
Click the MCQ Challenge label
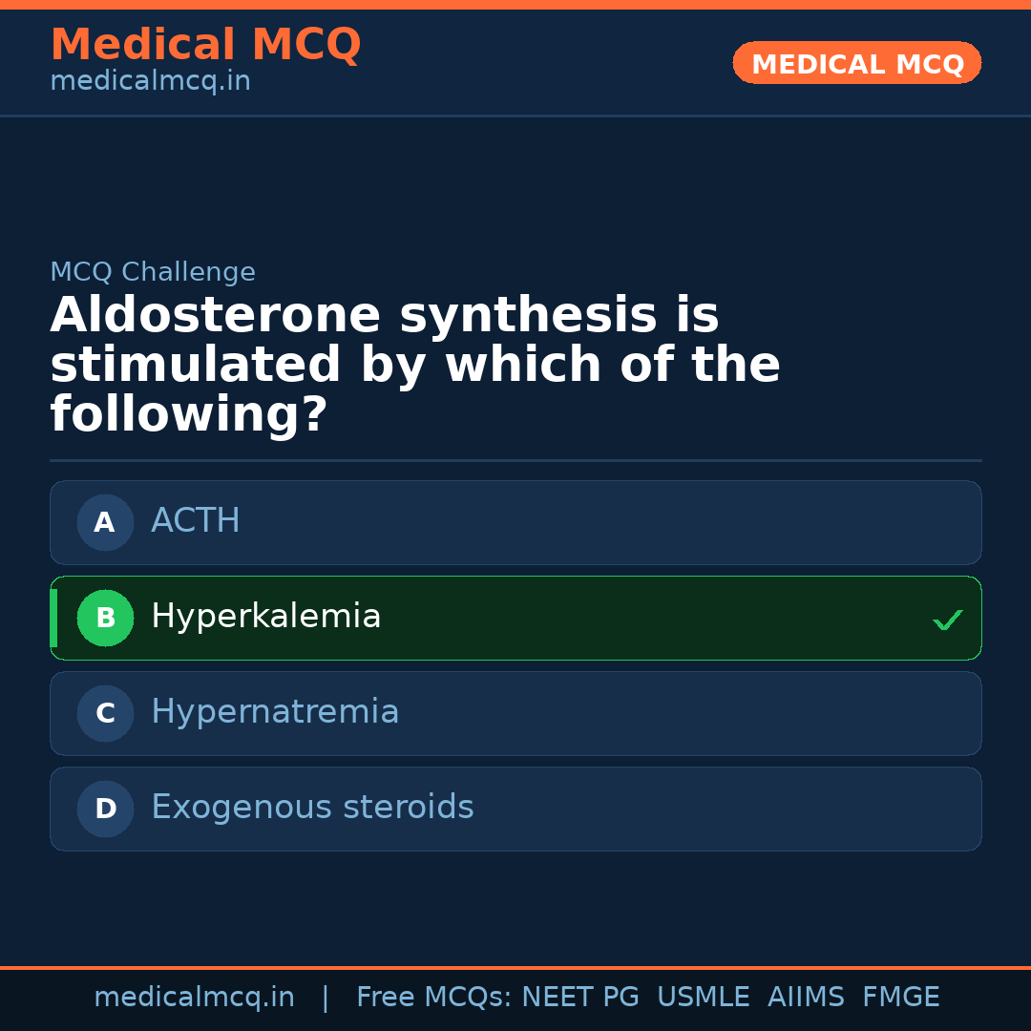click(x=153, y=272)
